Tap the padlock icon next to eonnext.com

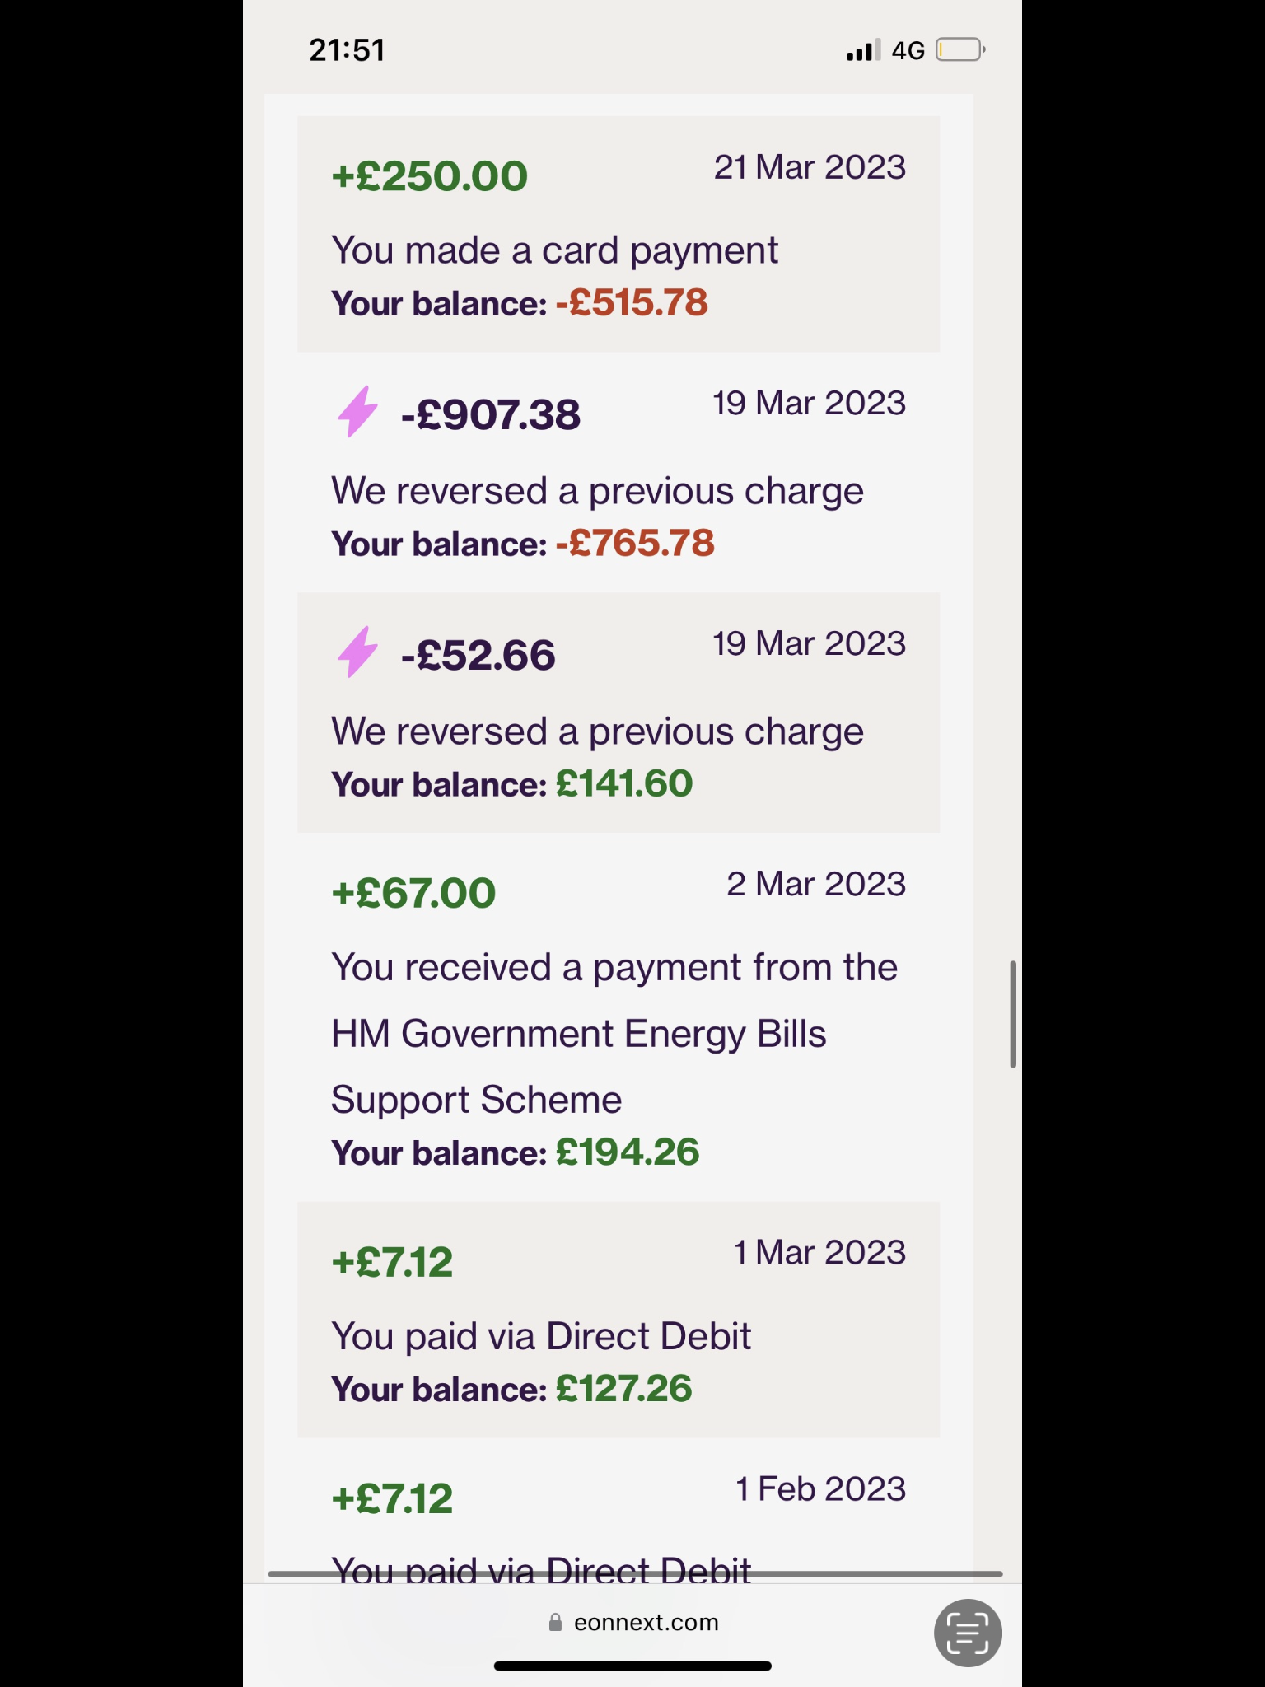(x=556, y=1622)
